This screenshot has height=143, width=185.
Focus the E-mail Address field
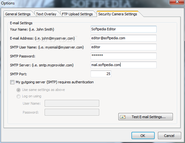click(x=123, y=38)
